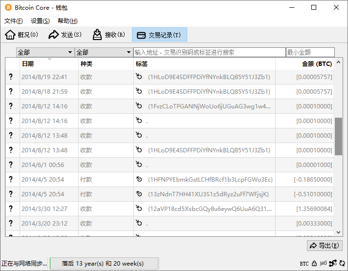
Task: Open the BTC display unit selector
Action: tap(304, 264)
